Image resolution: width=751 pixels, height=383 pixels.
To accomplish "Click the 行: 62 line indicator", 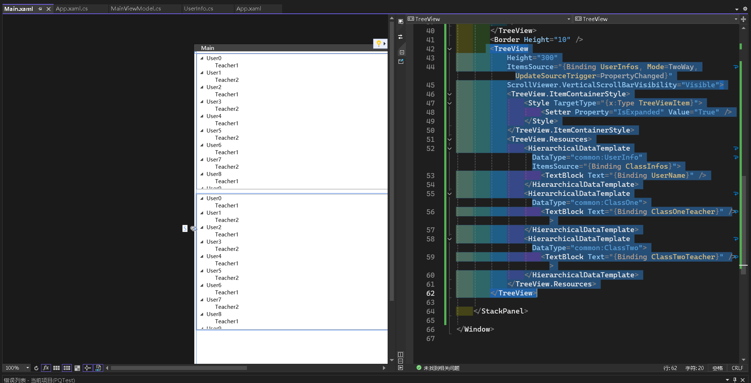I will click(670, 368).
